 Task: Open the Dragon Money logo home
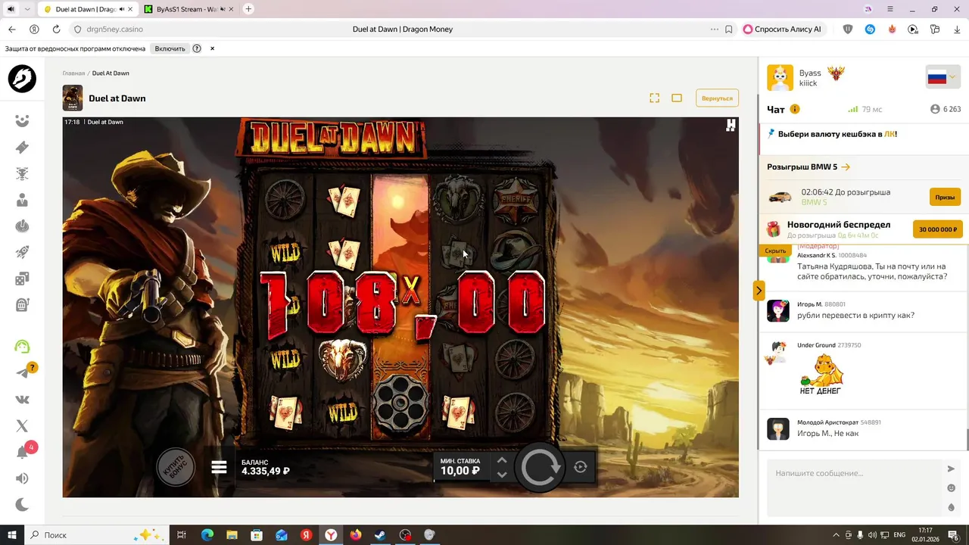pos(22,79)
